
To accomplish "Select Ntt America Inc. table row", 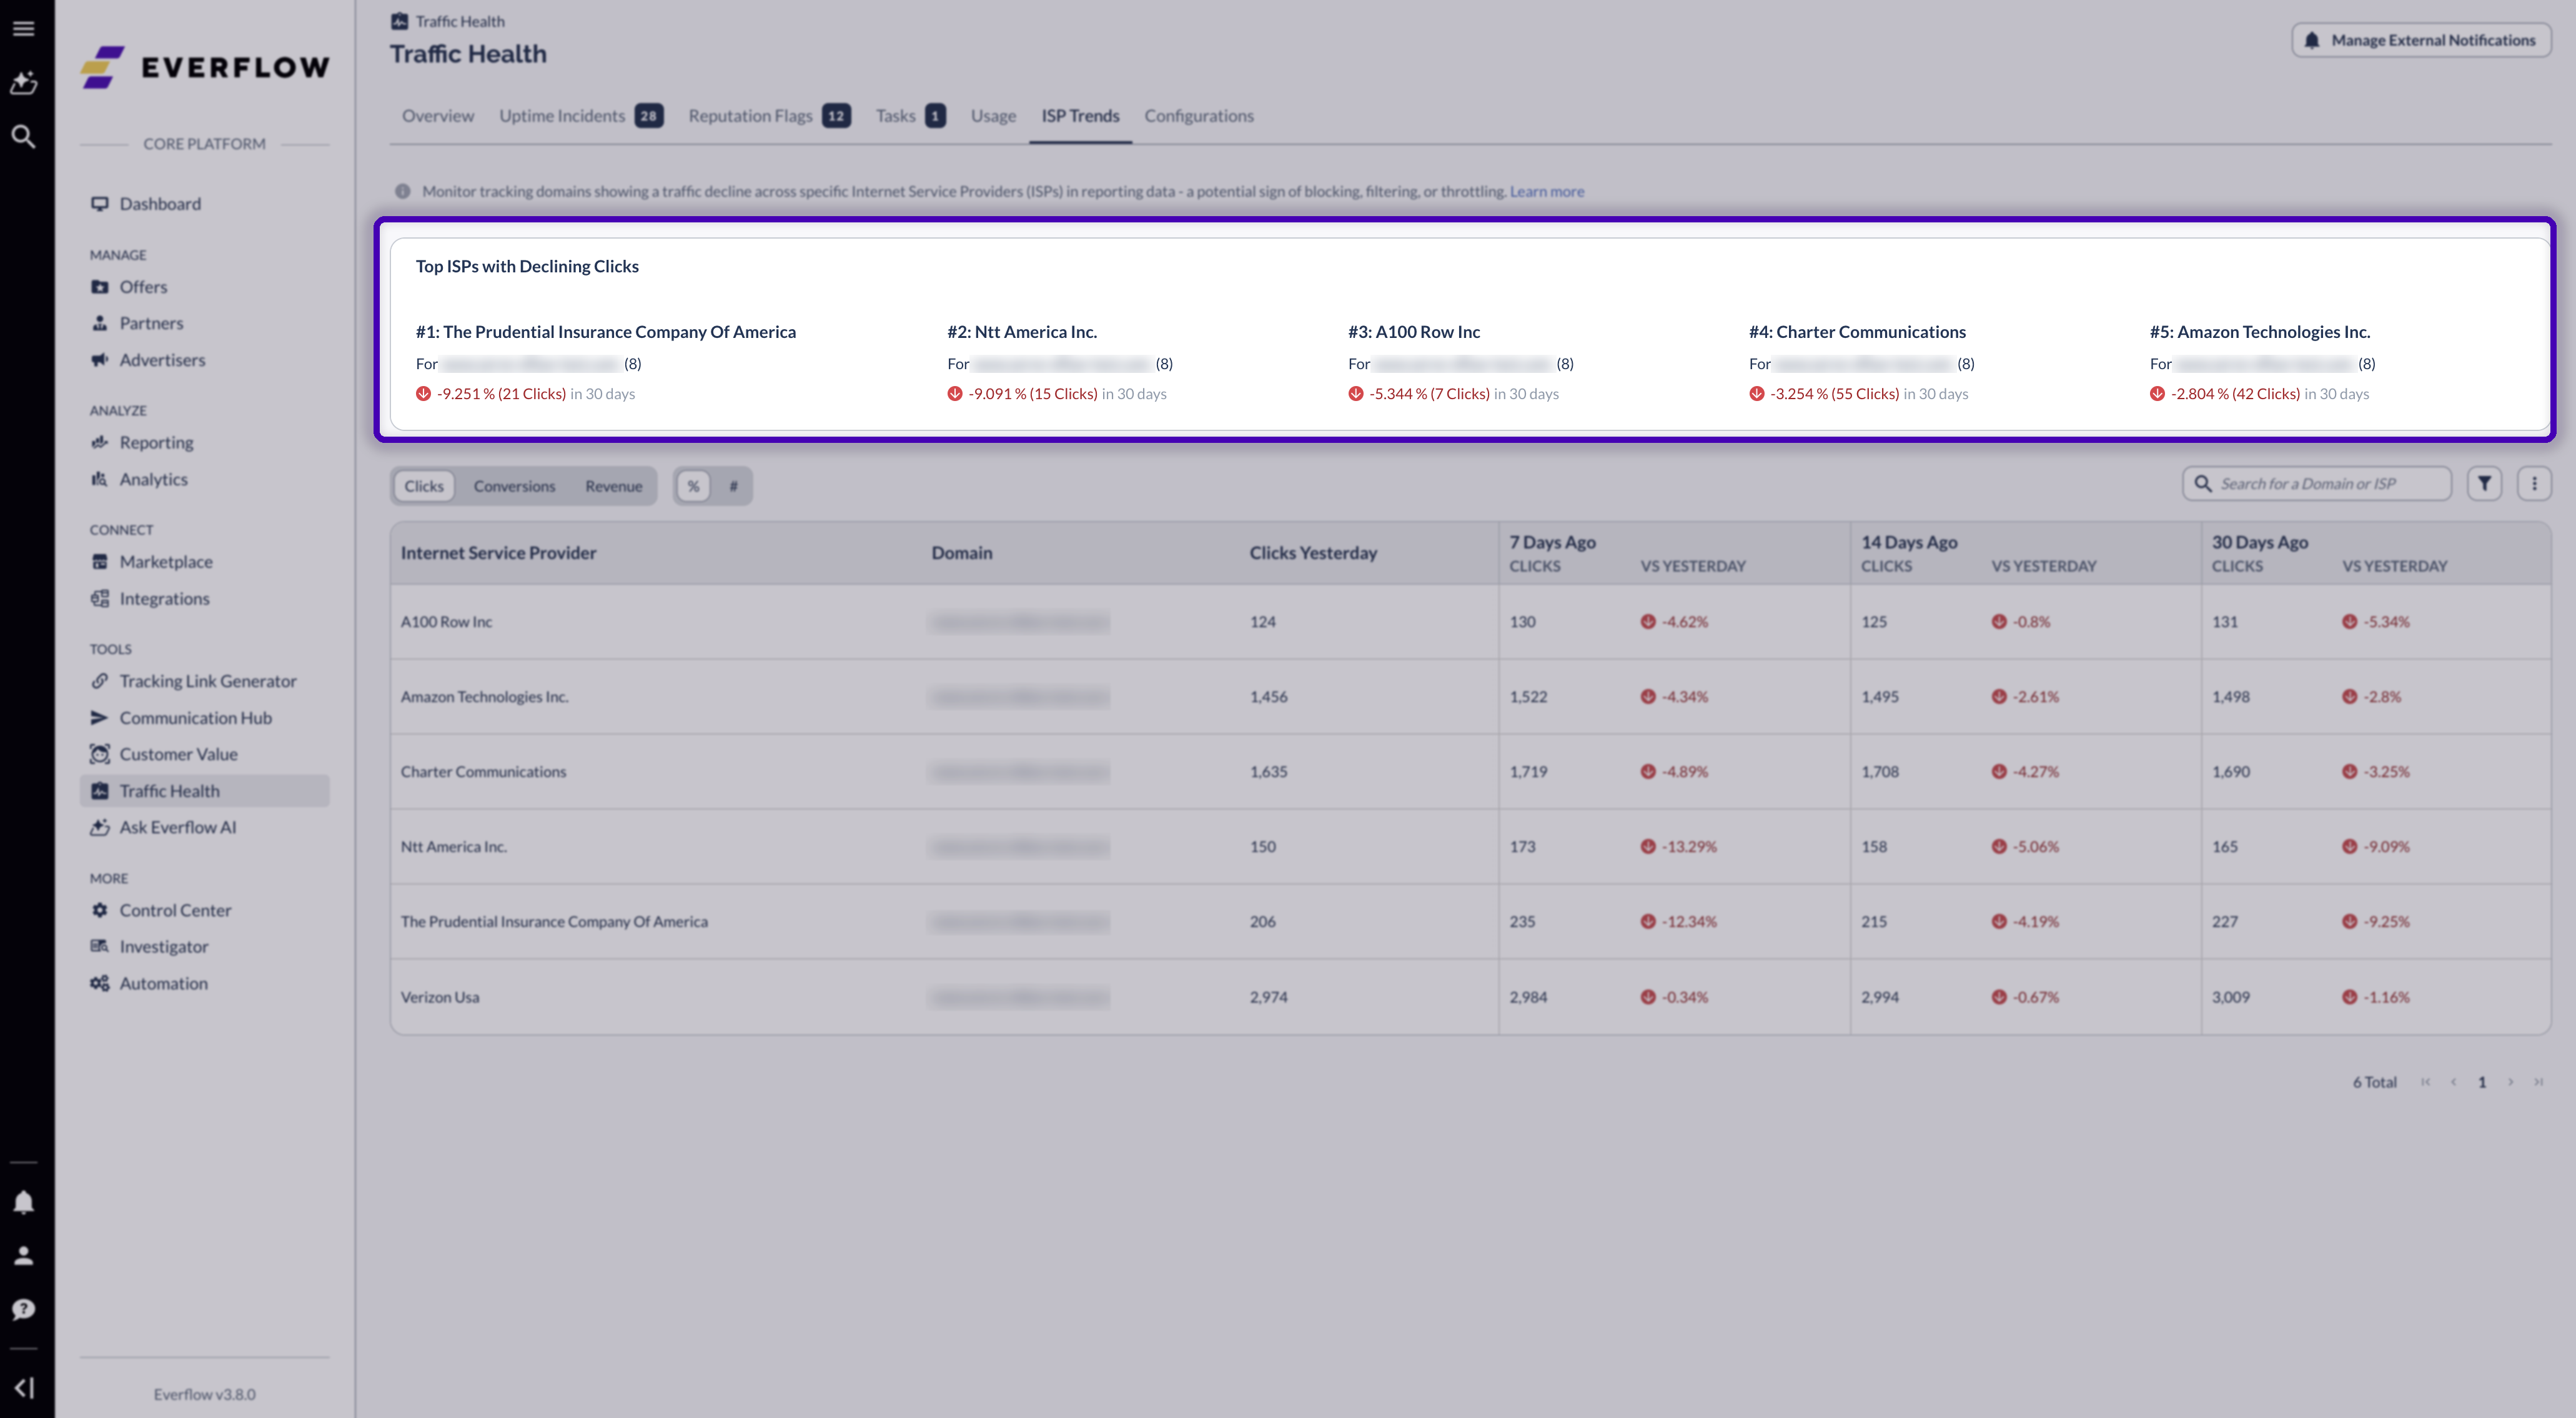I will (x=1470, y=847).
